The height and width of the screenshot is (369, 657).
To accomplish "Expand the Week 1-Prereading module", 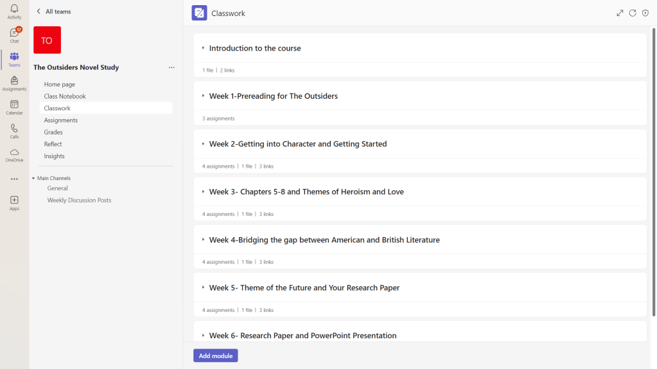I will [203, 96].
